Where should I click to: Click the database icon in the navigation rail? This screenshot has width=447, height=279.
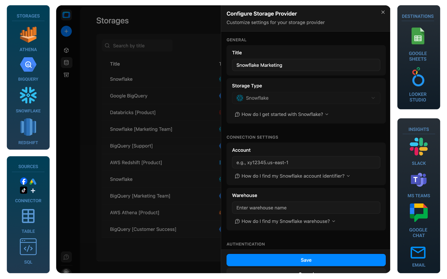(66, 62)
